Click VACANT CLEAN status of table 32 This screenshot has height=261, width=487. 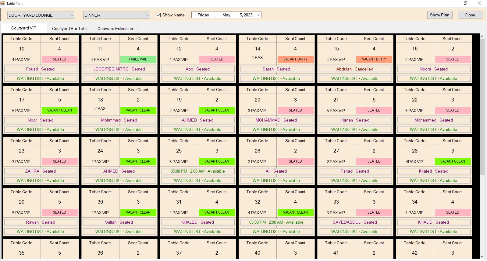point(295,212)
